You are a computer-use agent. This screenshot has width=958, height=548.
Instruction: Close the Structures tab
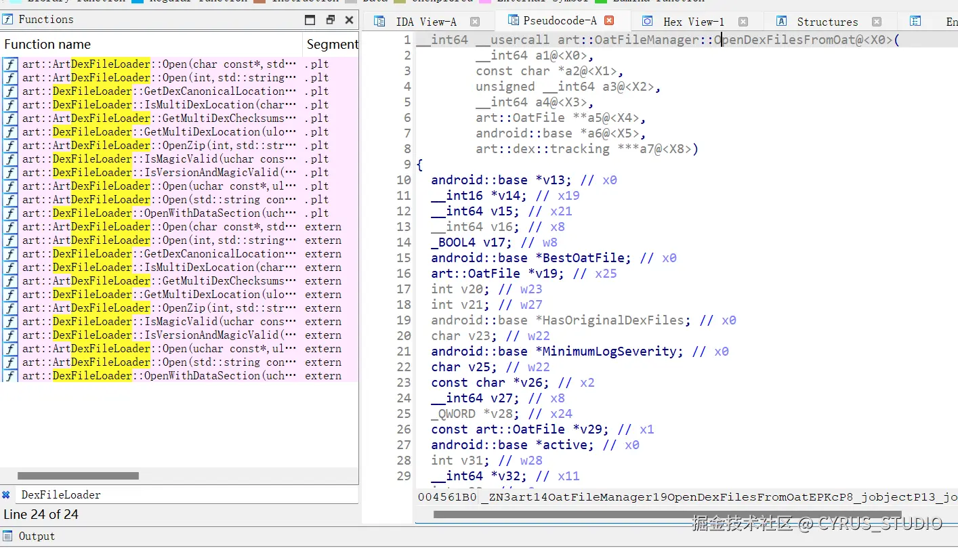pyautogui.click(x=877, y=22)
